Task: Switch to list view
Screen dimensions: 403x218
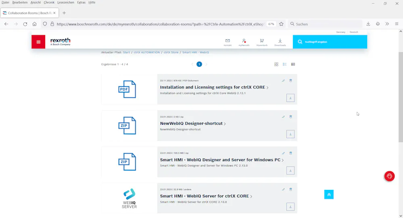Action: coord(284,64)
